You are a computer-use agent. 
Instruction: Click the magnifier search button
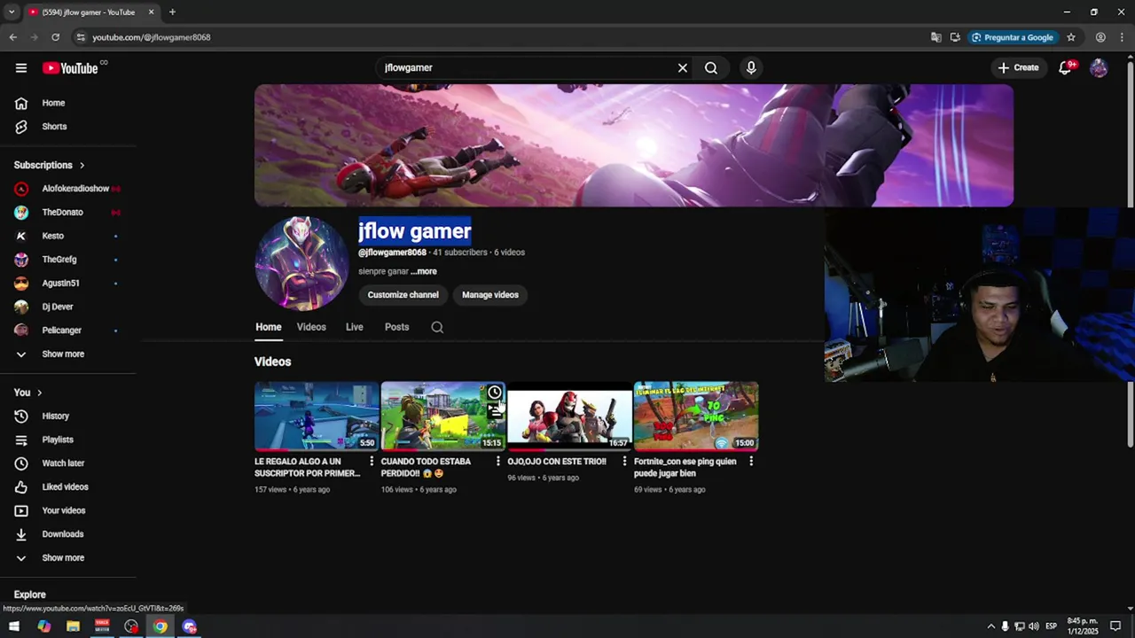point(711,67)
